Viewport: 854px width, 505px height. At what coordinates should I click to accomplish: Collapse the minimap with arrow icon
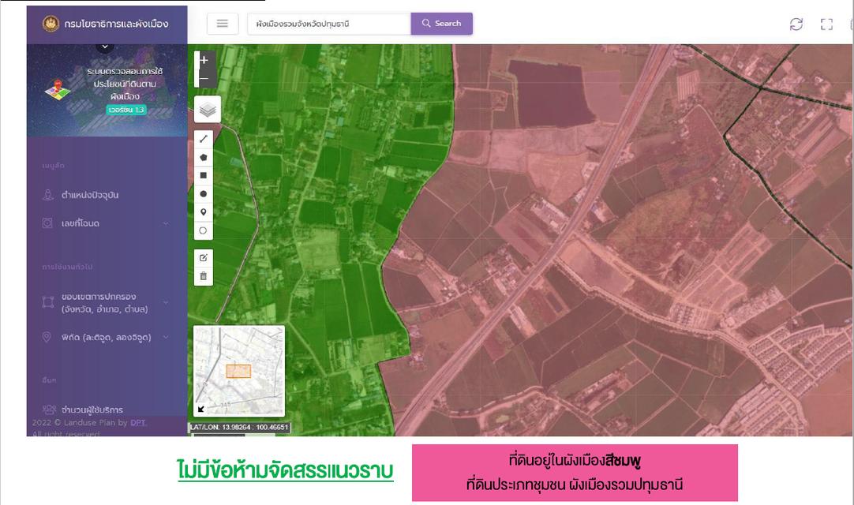pos(201,409)
